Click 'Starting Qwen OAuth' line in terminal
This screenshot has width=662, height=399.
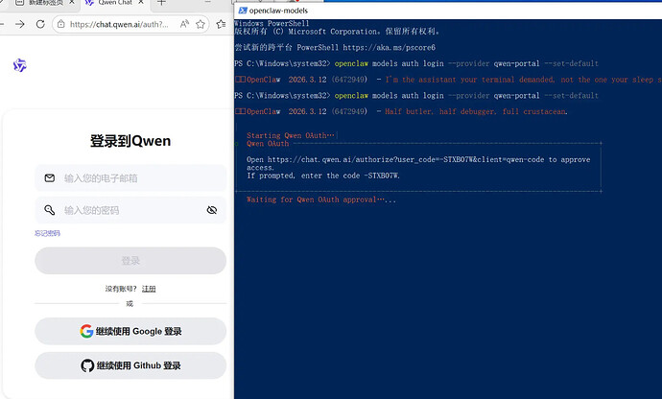coord(291,135)
